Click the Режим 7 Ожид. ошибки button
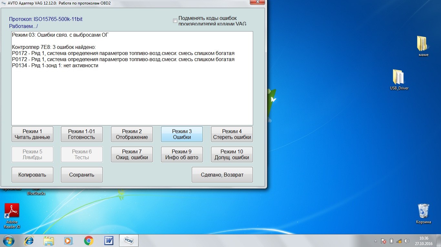This screenshot has width=441, height=247. pyautogui.click(x=132, y=154)
